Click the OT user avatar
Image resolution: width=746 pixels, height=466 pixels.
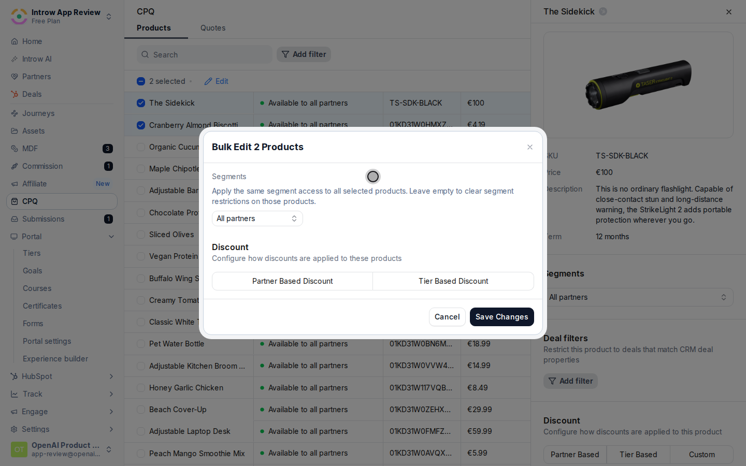[19, 449]
